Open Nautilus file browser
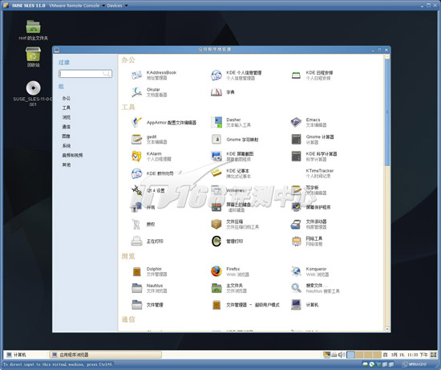This screenshot has height=370, width=441. pyautogui.click(x=149, y=288)
